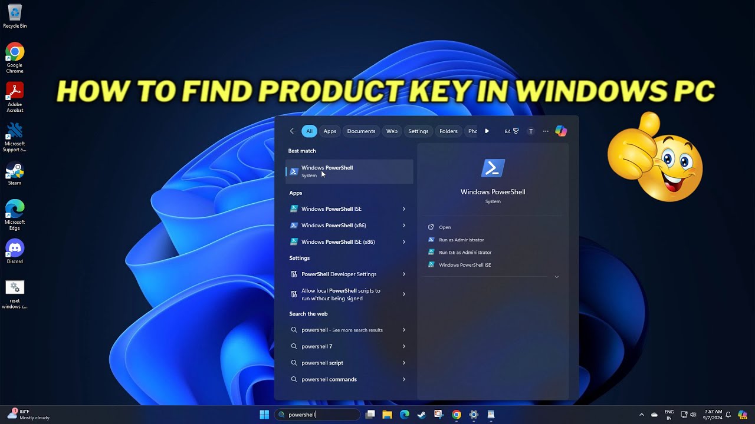The height and width of the screenshot is (424, 755).
Task: Click the Windows Start button
Action: pos(264,415)
